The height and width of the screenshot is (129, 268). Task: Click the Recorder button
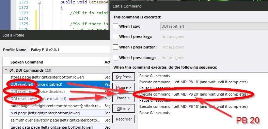(123, 119)
